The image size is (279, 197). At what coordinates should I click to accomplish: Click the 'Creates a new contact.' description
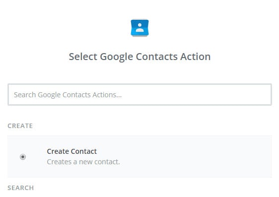click(83, 162)
